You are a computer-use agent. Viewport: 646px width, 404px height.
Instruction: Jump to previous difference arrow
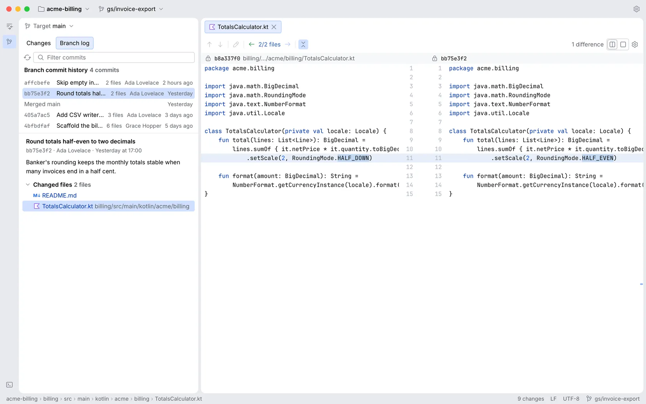(210, 45)
